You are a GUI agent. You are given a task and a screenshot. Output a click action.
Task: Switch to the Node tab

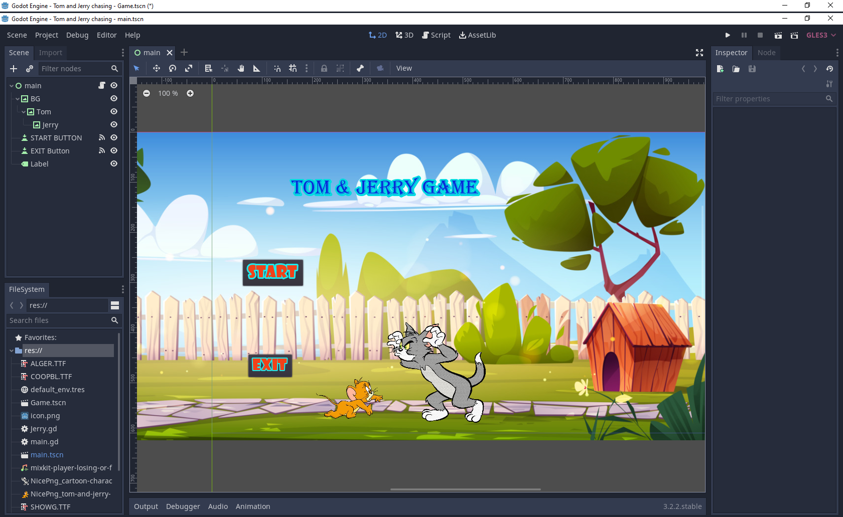[x=766, y=53]
